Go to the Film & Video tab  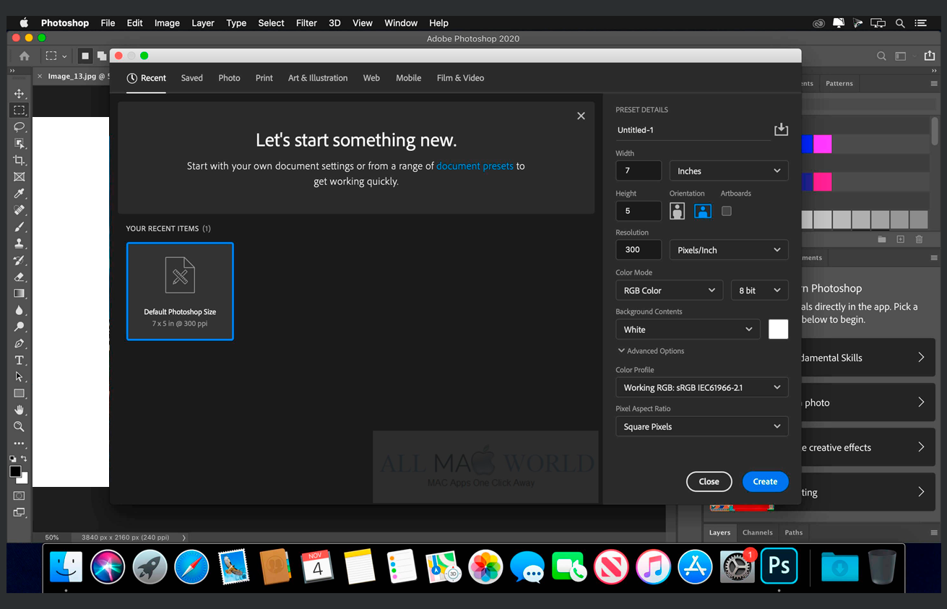coord(460,78)
